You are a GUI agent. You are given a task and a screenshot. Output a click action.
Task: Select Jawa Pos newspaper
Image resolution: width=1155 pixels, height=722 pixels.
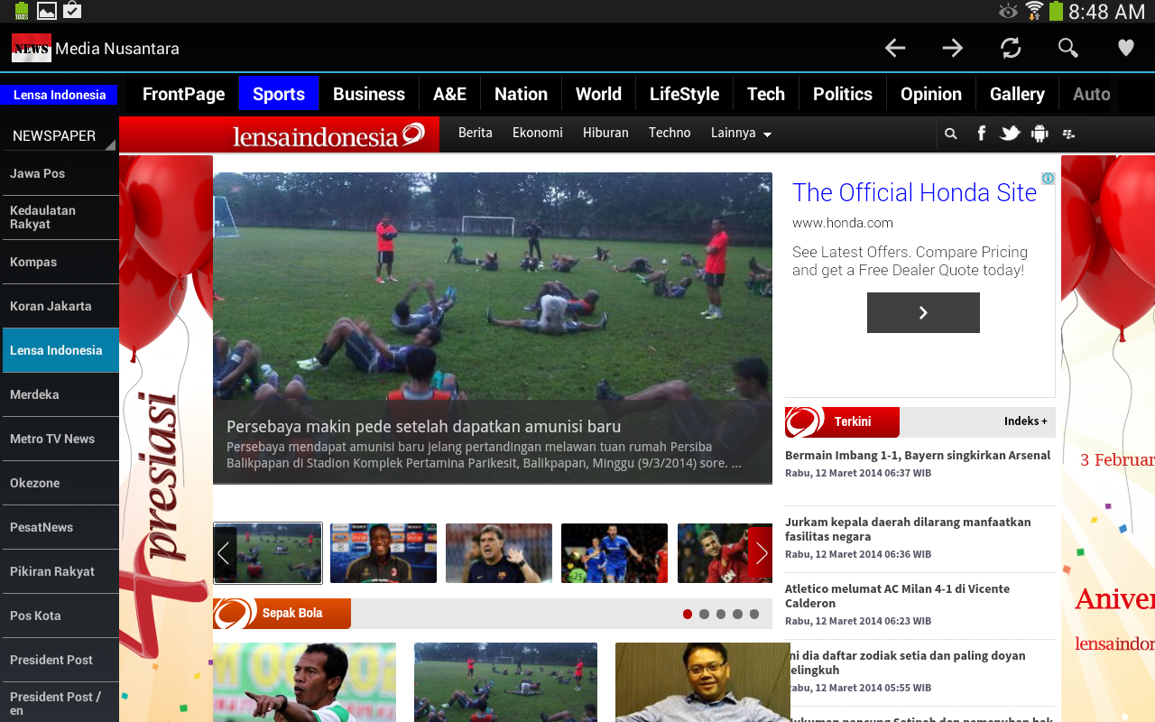pyautogui.click(x=60, y=173)
